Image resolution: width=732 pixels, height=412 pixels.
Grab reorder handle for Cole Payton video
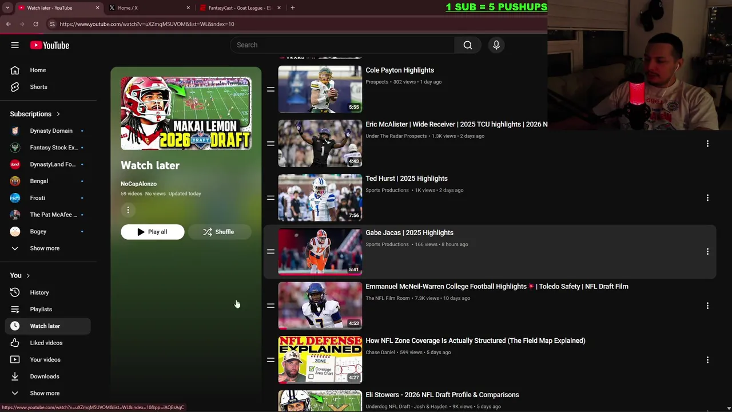click(270, 89)
